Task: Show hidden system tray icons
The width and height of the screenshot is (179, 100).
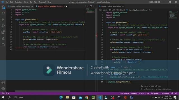Action: 152,97
